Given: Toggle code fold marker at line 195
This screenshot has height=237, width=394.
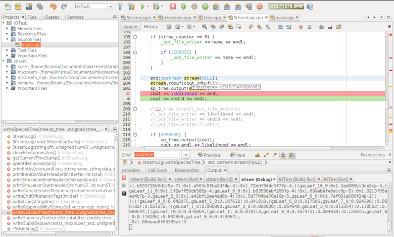Looking at the screenshot, I should pos(135,37).
